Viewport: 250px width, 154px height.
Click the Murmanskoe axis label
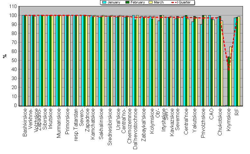point(59,123)
